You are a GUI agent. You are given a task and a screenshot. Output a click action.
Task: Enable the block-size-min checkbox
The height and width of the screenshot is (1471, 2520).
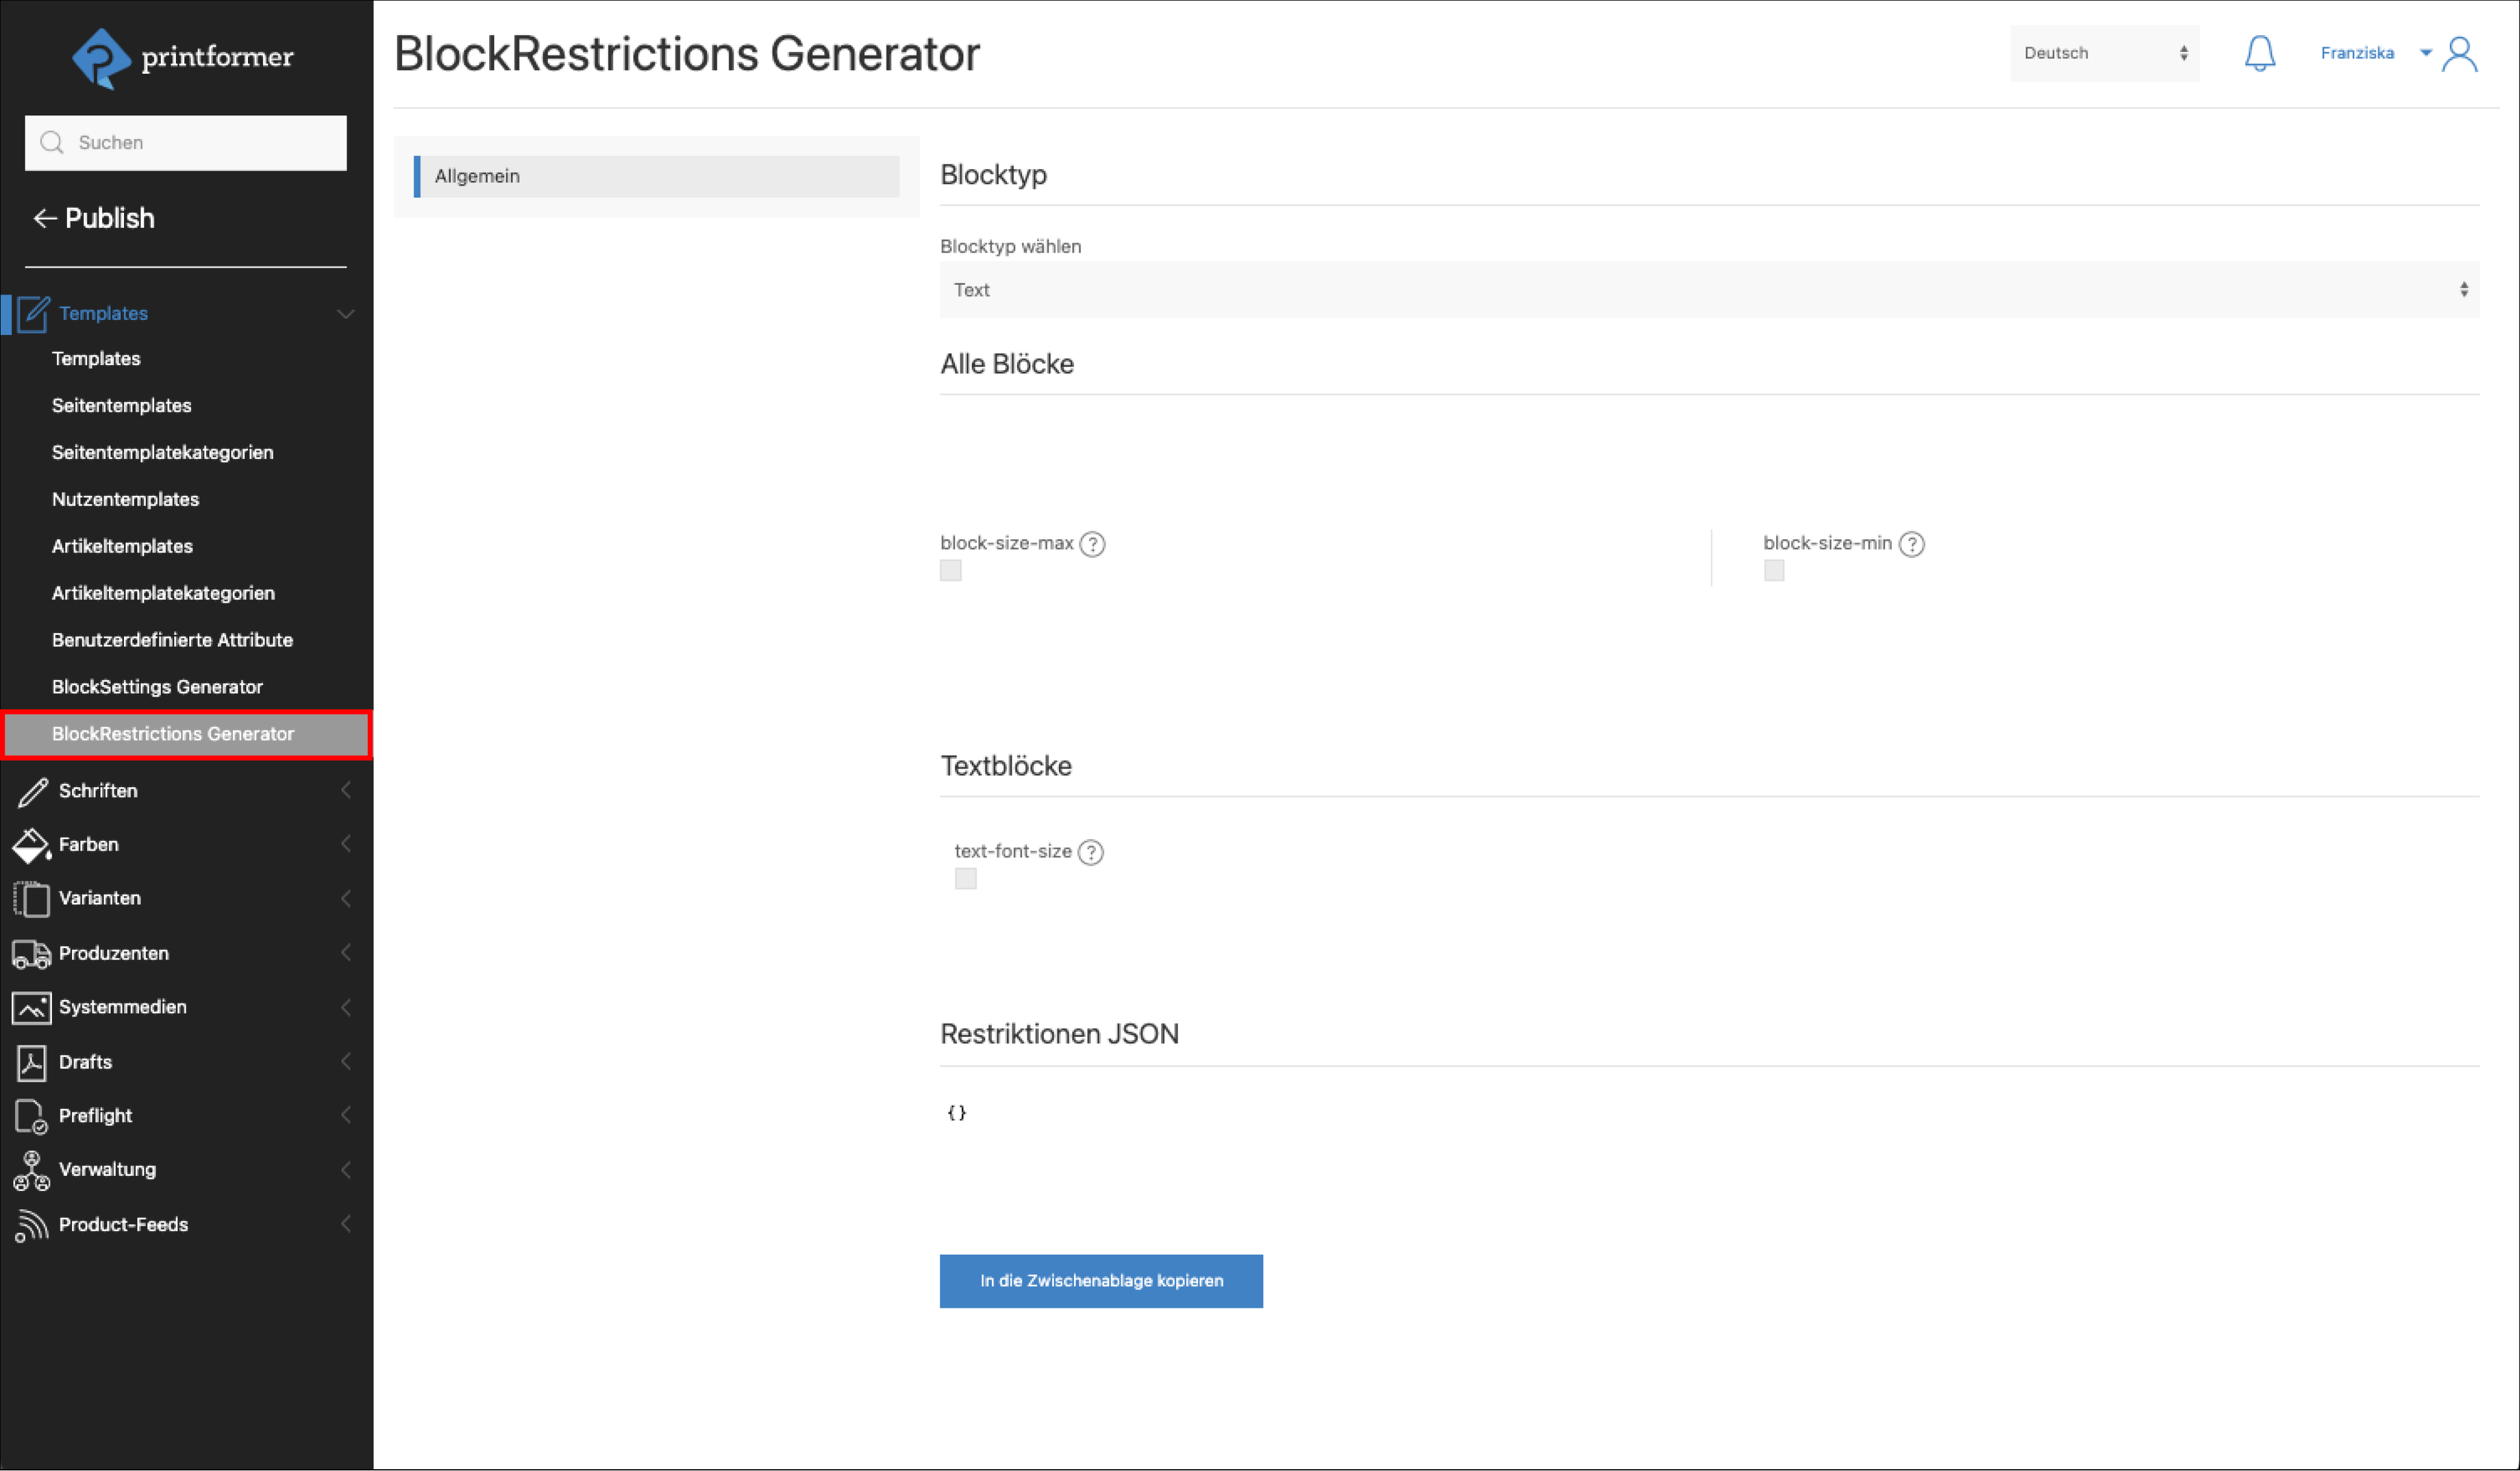pyautogui.click(x=1773, y=571)
